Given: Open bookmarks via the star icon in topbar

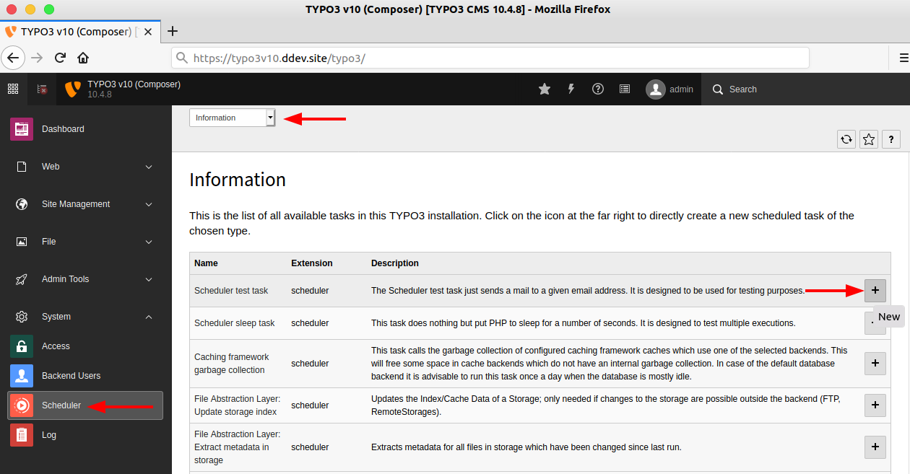Looking at the screenshot, I should click(x=544, y=88).
